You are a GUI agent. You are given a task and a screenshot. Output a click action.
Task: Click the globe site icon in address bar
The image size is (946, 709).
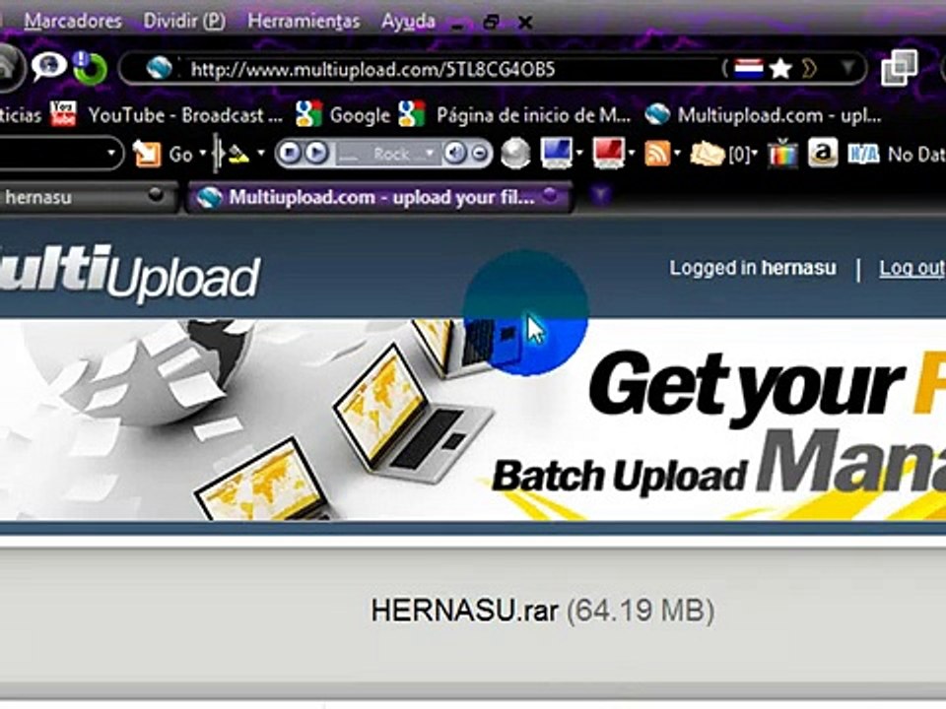pos(158,68)
